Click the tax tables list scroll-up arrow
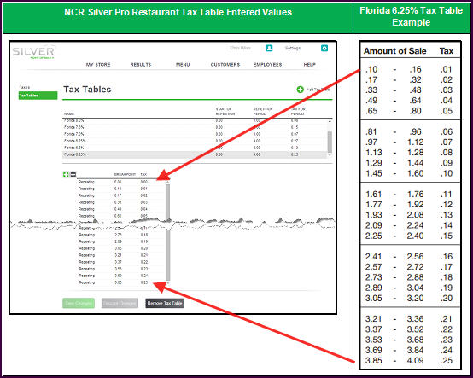473x378 pixels. (330, 121)
